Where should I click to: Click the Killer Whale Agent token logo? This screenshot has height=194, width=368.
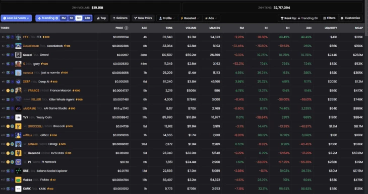coord(18,100)
